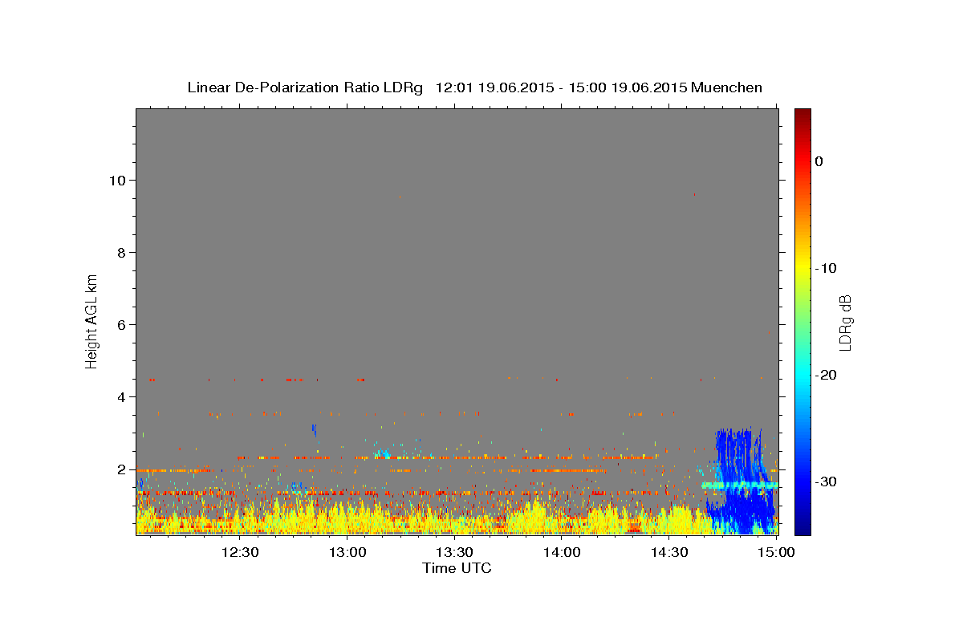Click the height tick label 10
963x642 pixels.
point(119,180)
